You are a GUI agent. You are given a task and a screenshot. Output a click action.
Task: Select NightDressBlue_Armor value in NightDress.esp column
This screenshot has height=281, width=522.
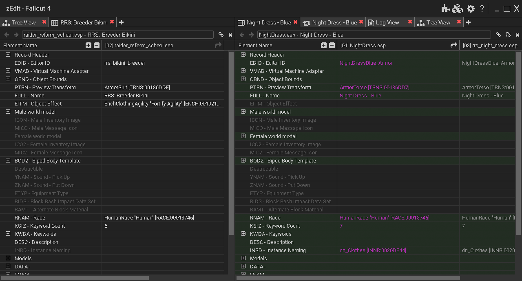pos(366,63)
